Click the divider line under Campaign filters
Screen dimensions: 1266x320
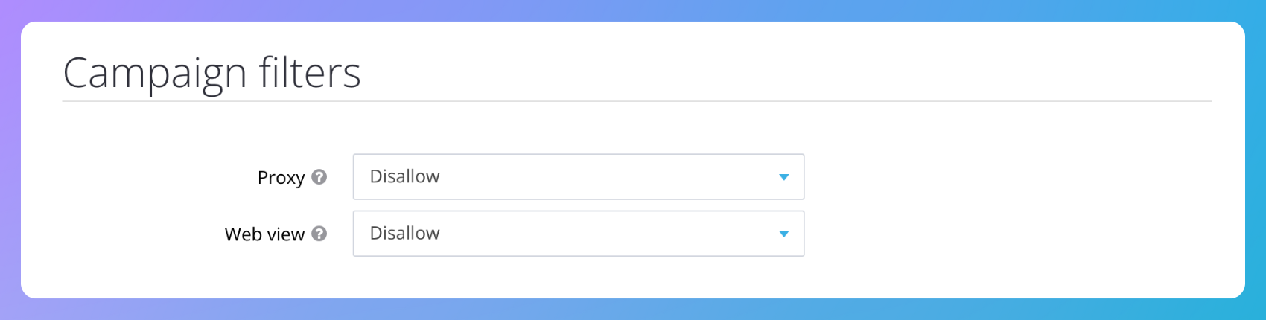637,101
